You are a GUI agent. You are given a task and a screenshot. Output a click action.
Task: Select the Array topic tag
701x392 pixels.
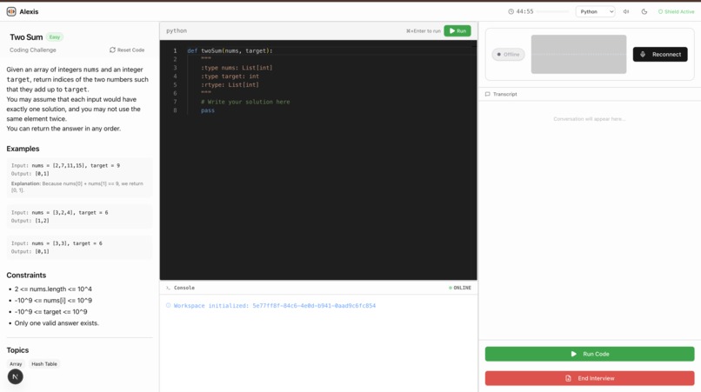point(16,364)
